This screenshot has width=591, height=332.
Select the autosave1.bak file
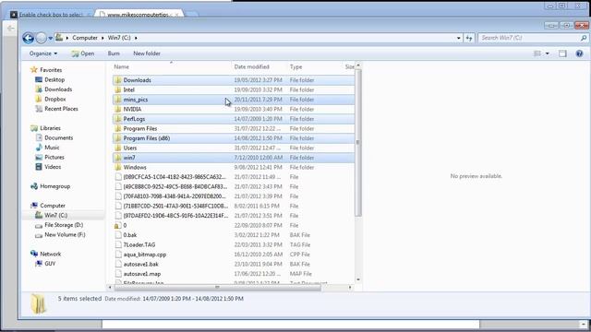pyautogui.click(x=234, y=265)
